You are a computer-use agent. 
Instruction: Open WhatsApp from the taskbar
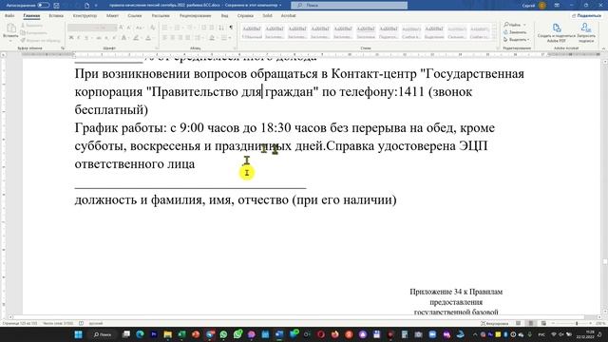point(224,334)
